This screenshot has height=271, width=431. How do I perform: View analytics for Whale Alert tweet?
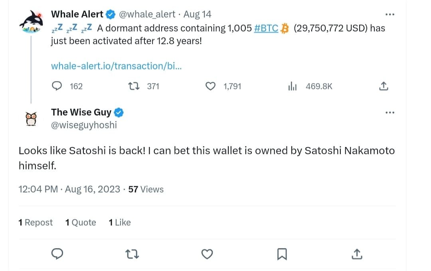coord(293,86)
